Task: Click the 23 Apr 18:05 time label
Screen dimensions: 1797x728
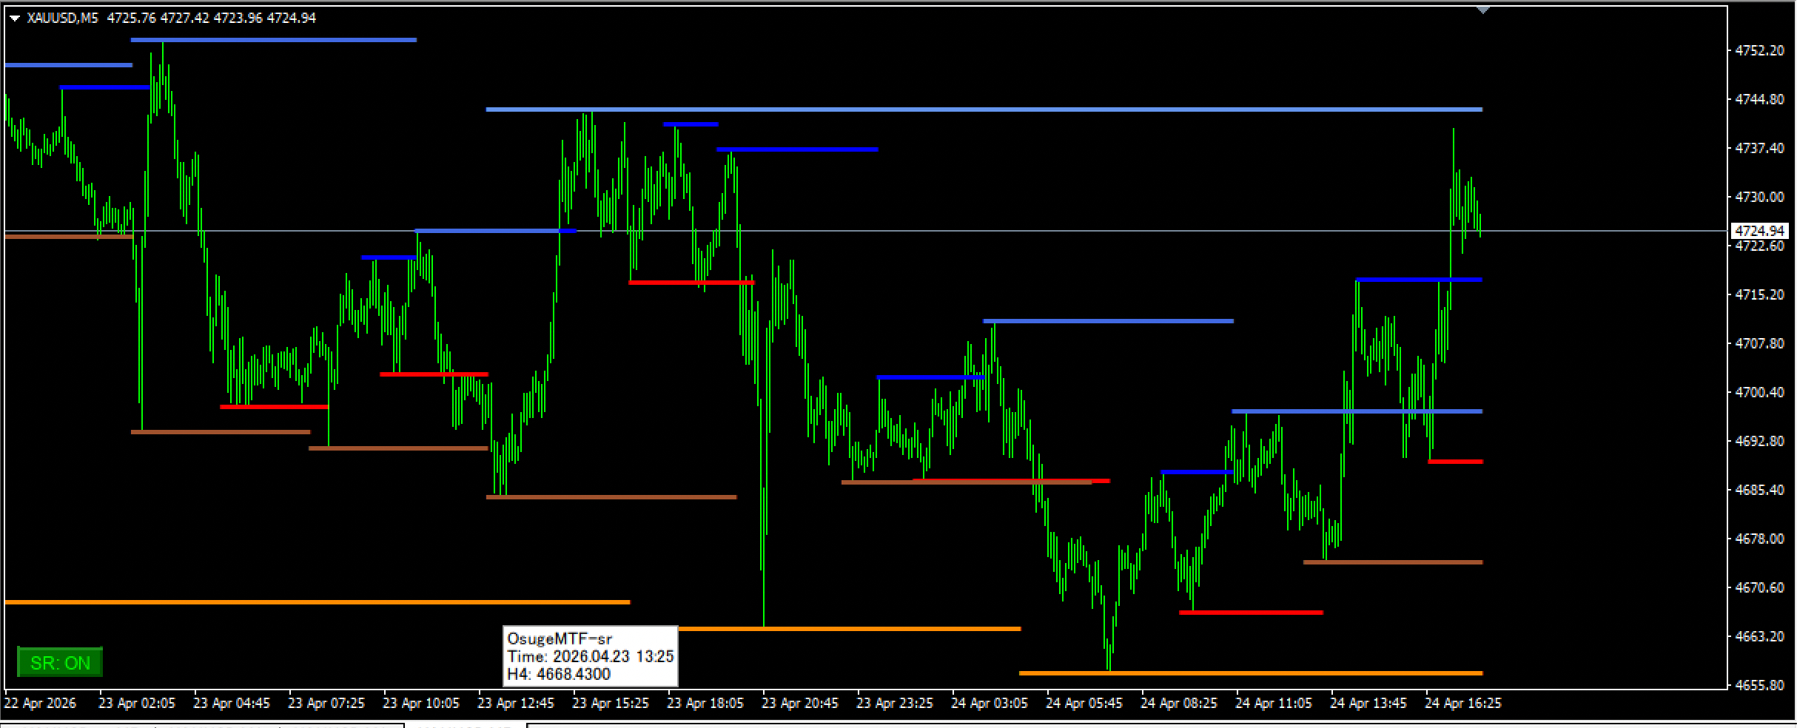Action: tap(705, 703)
